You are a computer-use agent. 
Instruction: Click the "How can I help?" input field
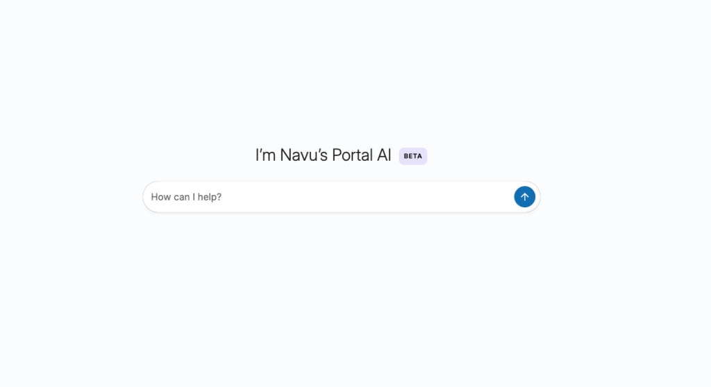pos(326,197)
